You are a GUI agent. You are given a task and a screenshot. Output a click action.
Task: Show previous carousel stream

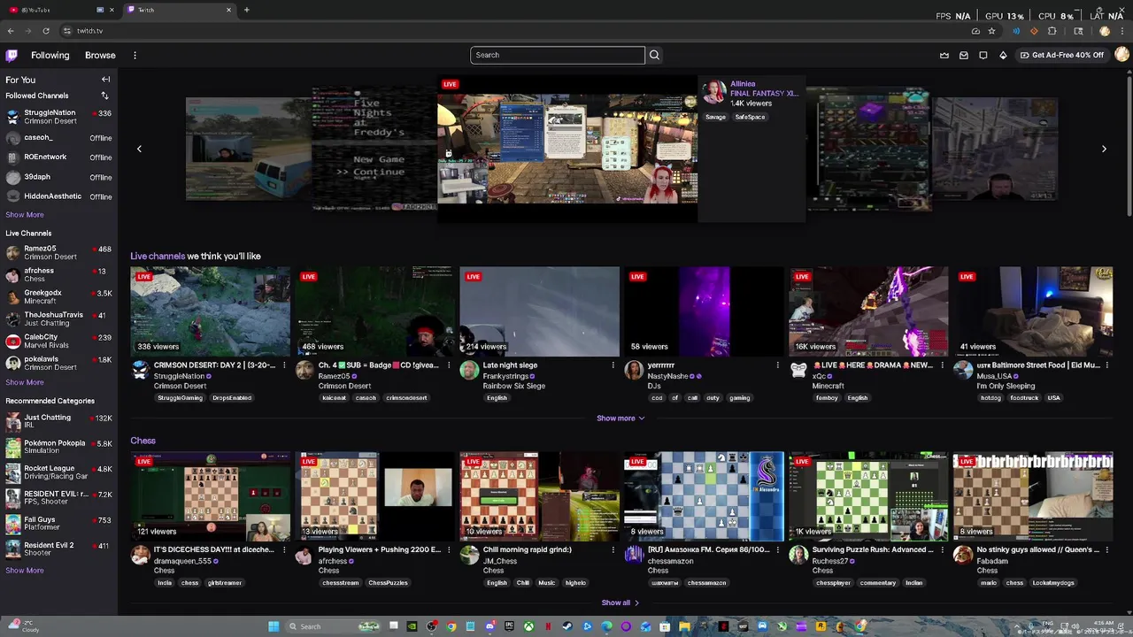[139, 149]
